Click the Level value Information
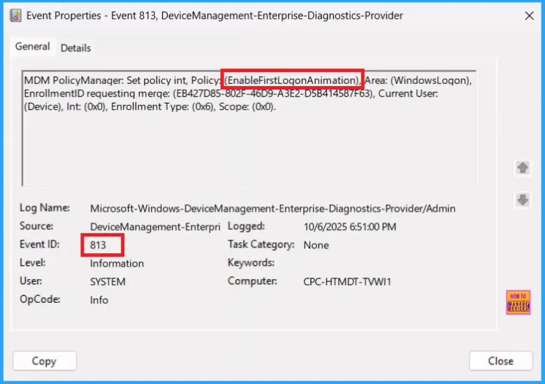Screen dimensions: 545x384 click(117, 264)
